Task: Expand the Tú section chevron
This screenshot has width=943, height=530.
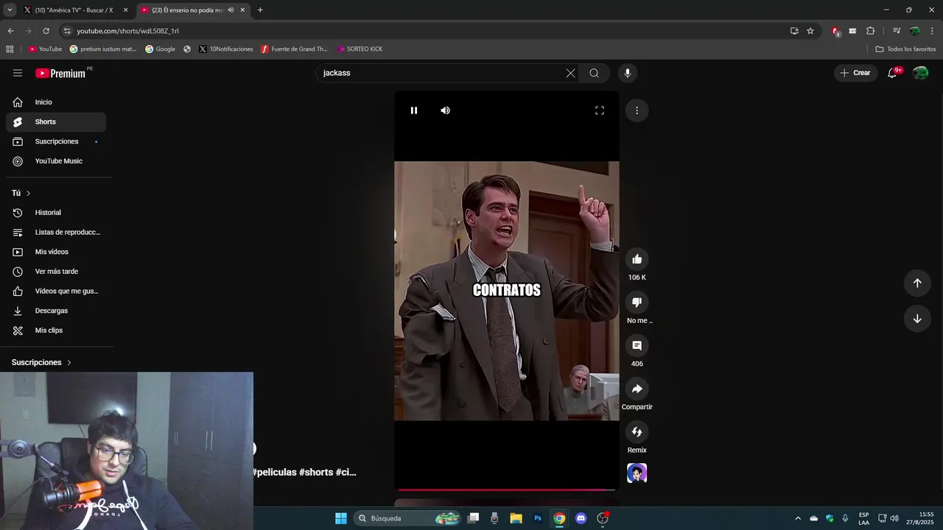Action: tap(29, 193)
